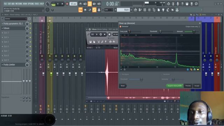This screenshot has width=224, height=126.
Task: Click the Edison play button
Action: coord(97,34)
